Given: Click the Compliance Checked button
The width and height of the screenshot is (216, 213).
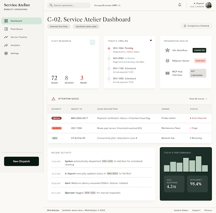Looking at the screenshot, I should [196, 26].
